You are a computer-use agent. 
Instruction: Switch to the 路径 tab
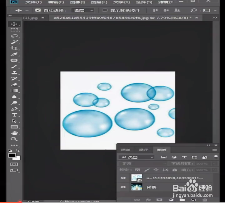tap(143, 150)
